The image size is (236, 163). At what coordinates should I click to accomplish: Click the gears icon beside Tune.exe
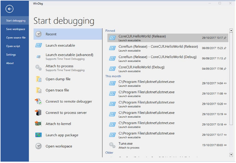point(112,145)
